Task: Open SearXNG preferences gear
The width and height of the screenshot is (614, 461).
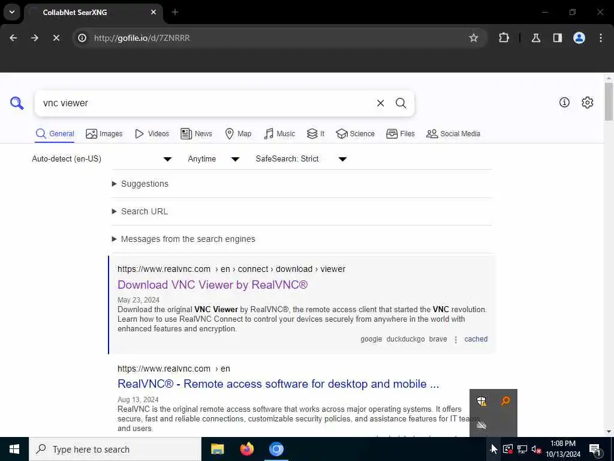Action: click(587, 102)
